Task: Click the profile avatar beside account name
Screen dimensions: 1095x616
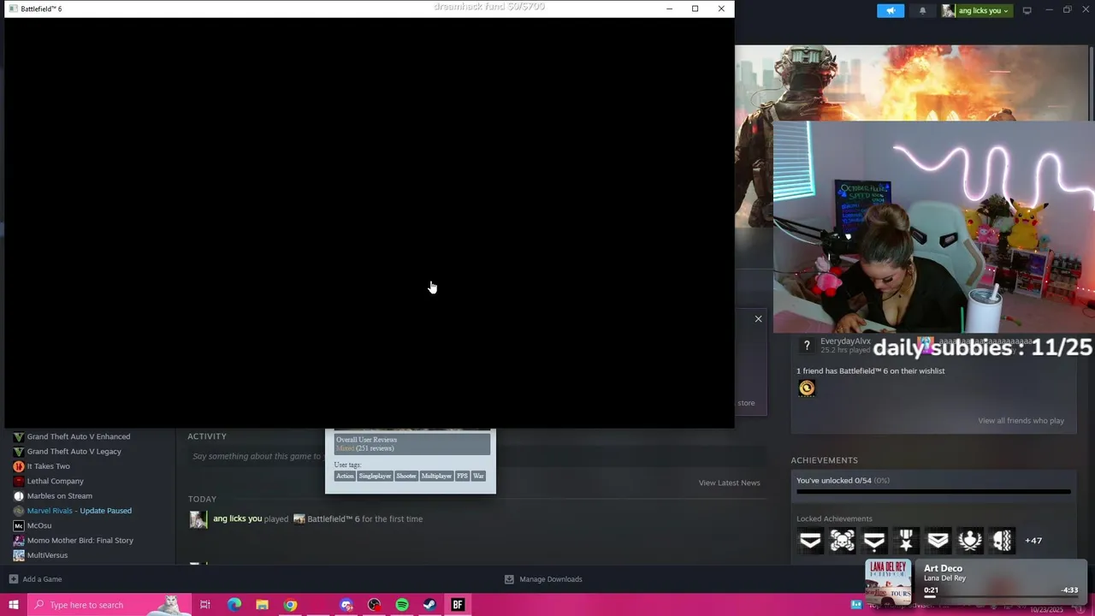Action: pyautogui.click(x=949, y=10)
